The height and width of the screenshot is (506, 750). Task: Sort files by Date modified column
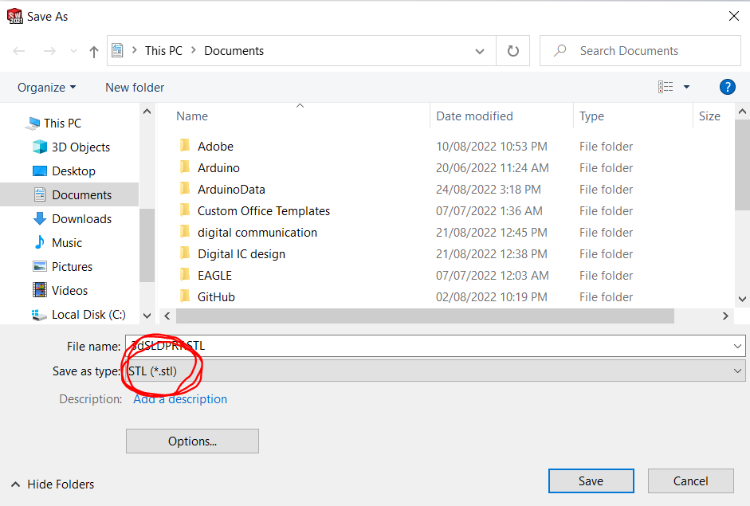pyautogui.click(x=474, y=116)
